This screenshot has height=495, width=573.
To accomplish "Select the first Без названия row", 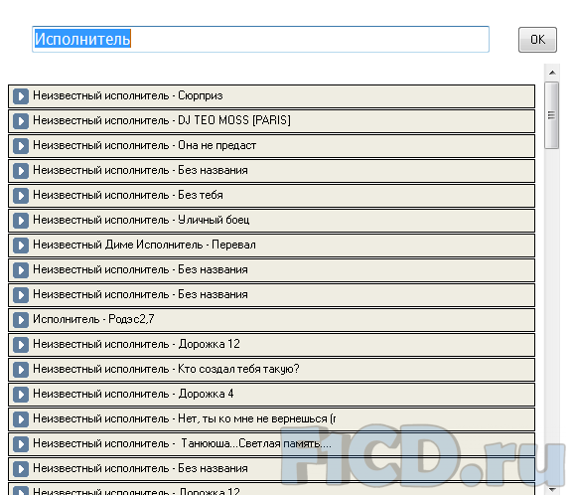I will (271, 171).
